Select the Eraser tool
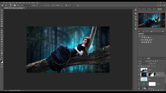The image size is (166, 93). [x=2, y=35]
